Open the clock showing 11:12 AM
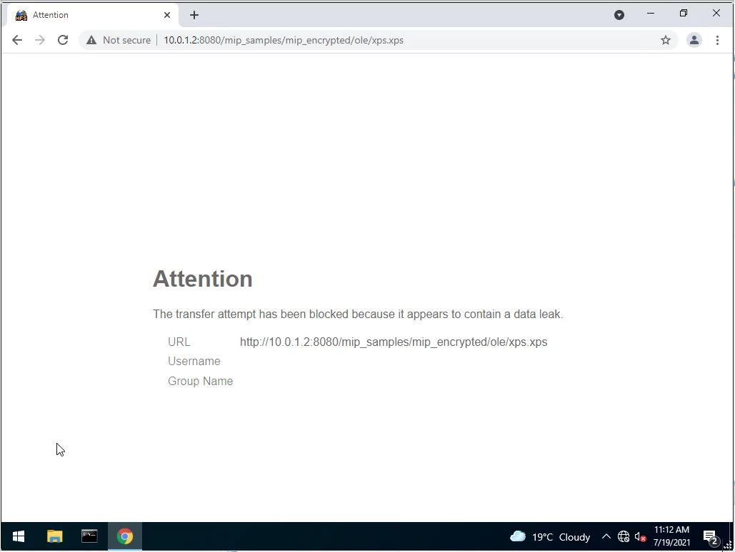735x552 pixels. click(671, 536)
